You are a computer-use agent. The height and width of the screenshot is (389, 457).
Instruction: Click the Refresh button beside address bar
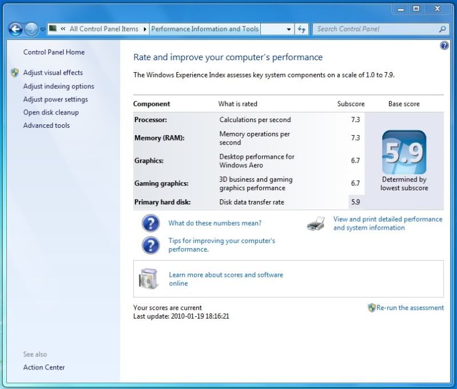tap(301, 29)
